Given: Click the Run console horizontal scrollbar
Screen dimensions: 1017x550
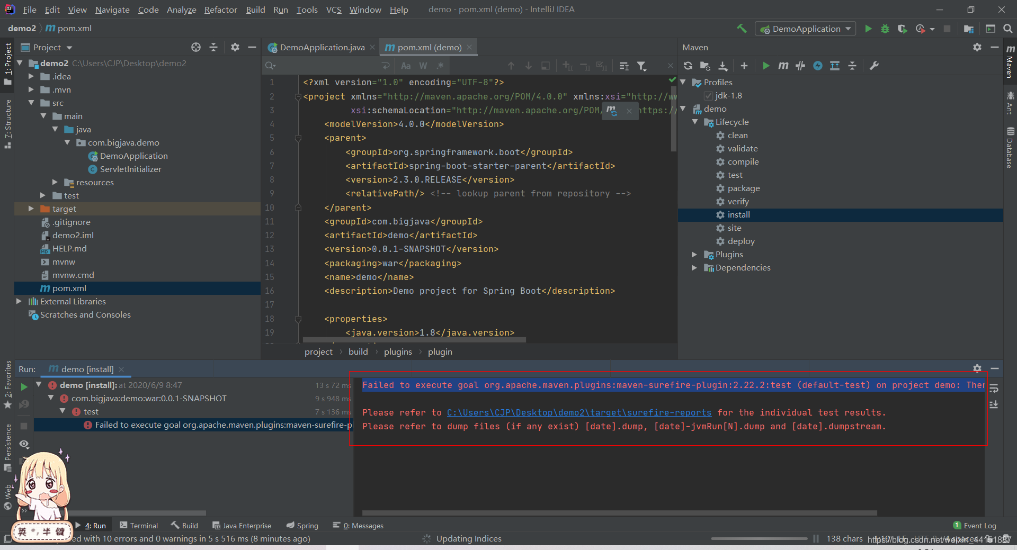Looking at the screenshot, I should tap(619, 513).
